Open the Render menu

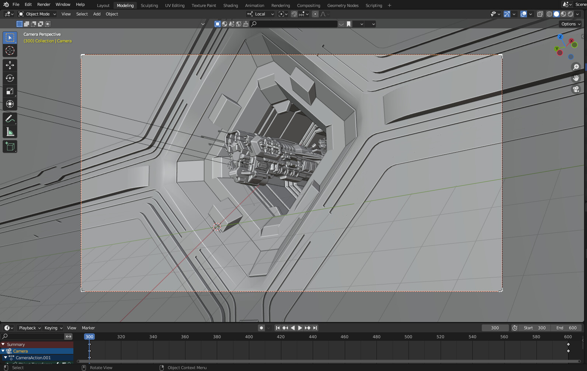44,4
